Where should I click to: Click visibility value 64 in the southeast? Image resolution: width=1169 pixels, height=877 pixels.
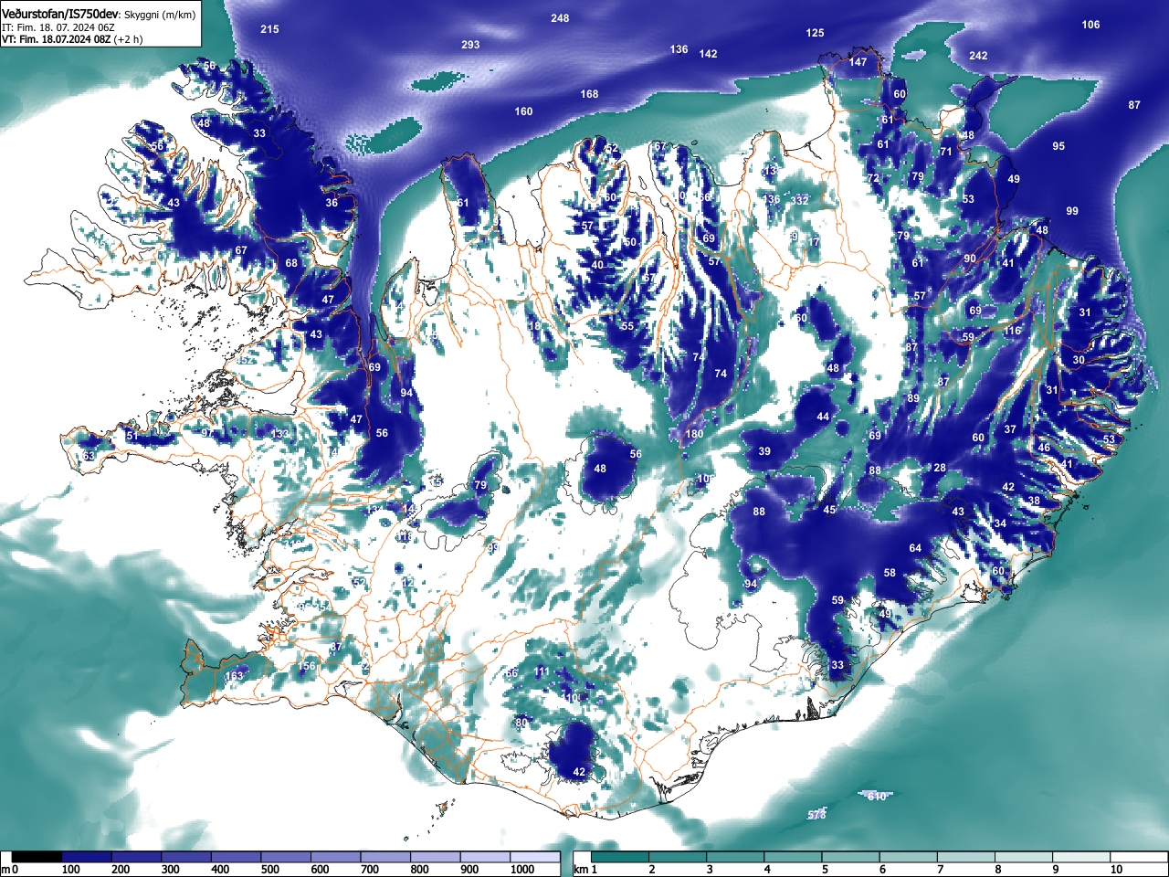click(x=915, y=548)
